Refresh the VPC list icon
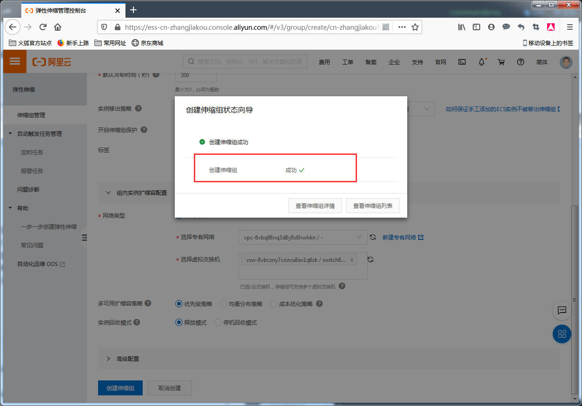This screenshot has height=406, width=582. pos(373,237)
